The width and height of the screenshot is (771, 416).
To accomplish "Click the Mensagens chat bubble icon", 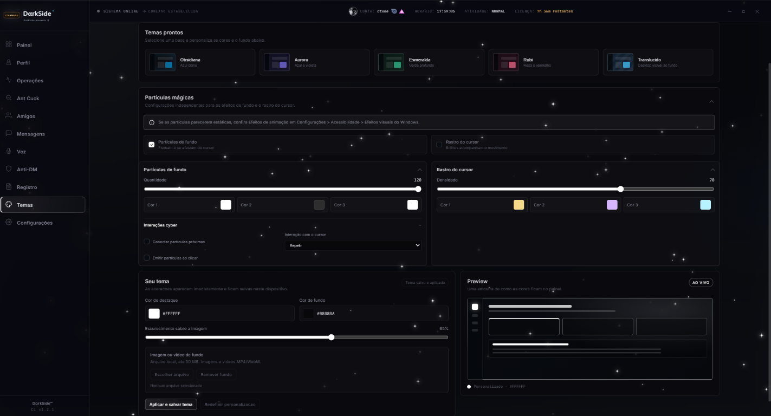I will click(x=9, y=134).
